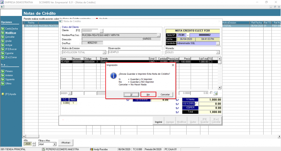Click the [F3] Buscar arrow icon
This screenshot has height=151, width=281.
pos(3,49)
